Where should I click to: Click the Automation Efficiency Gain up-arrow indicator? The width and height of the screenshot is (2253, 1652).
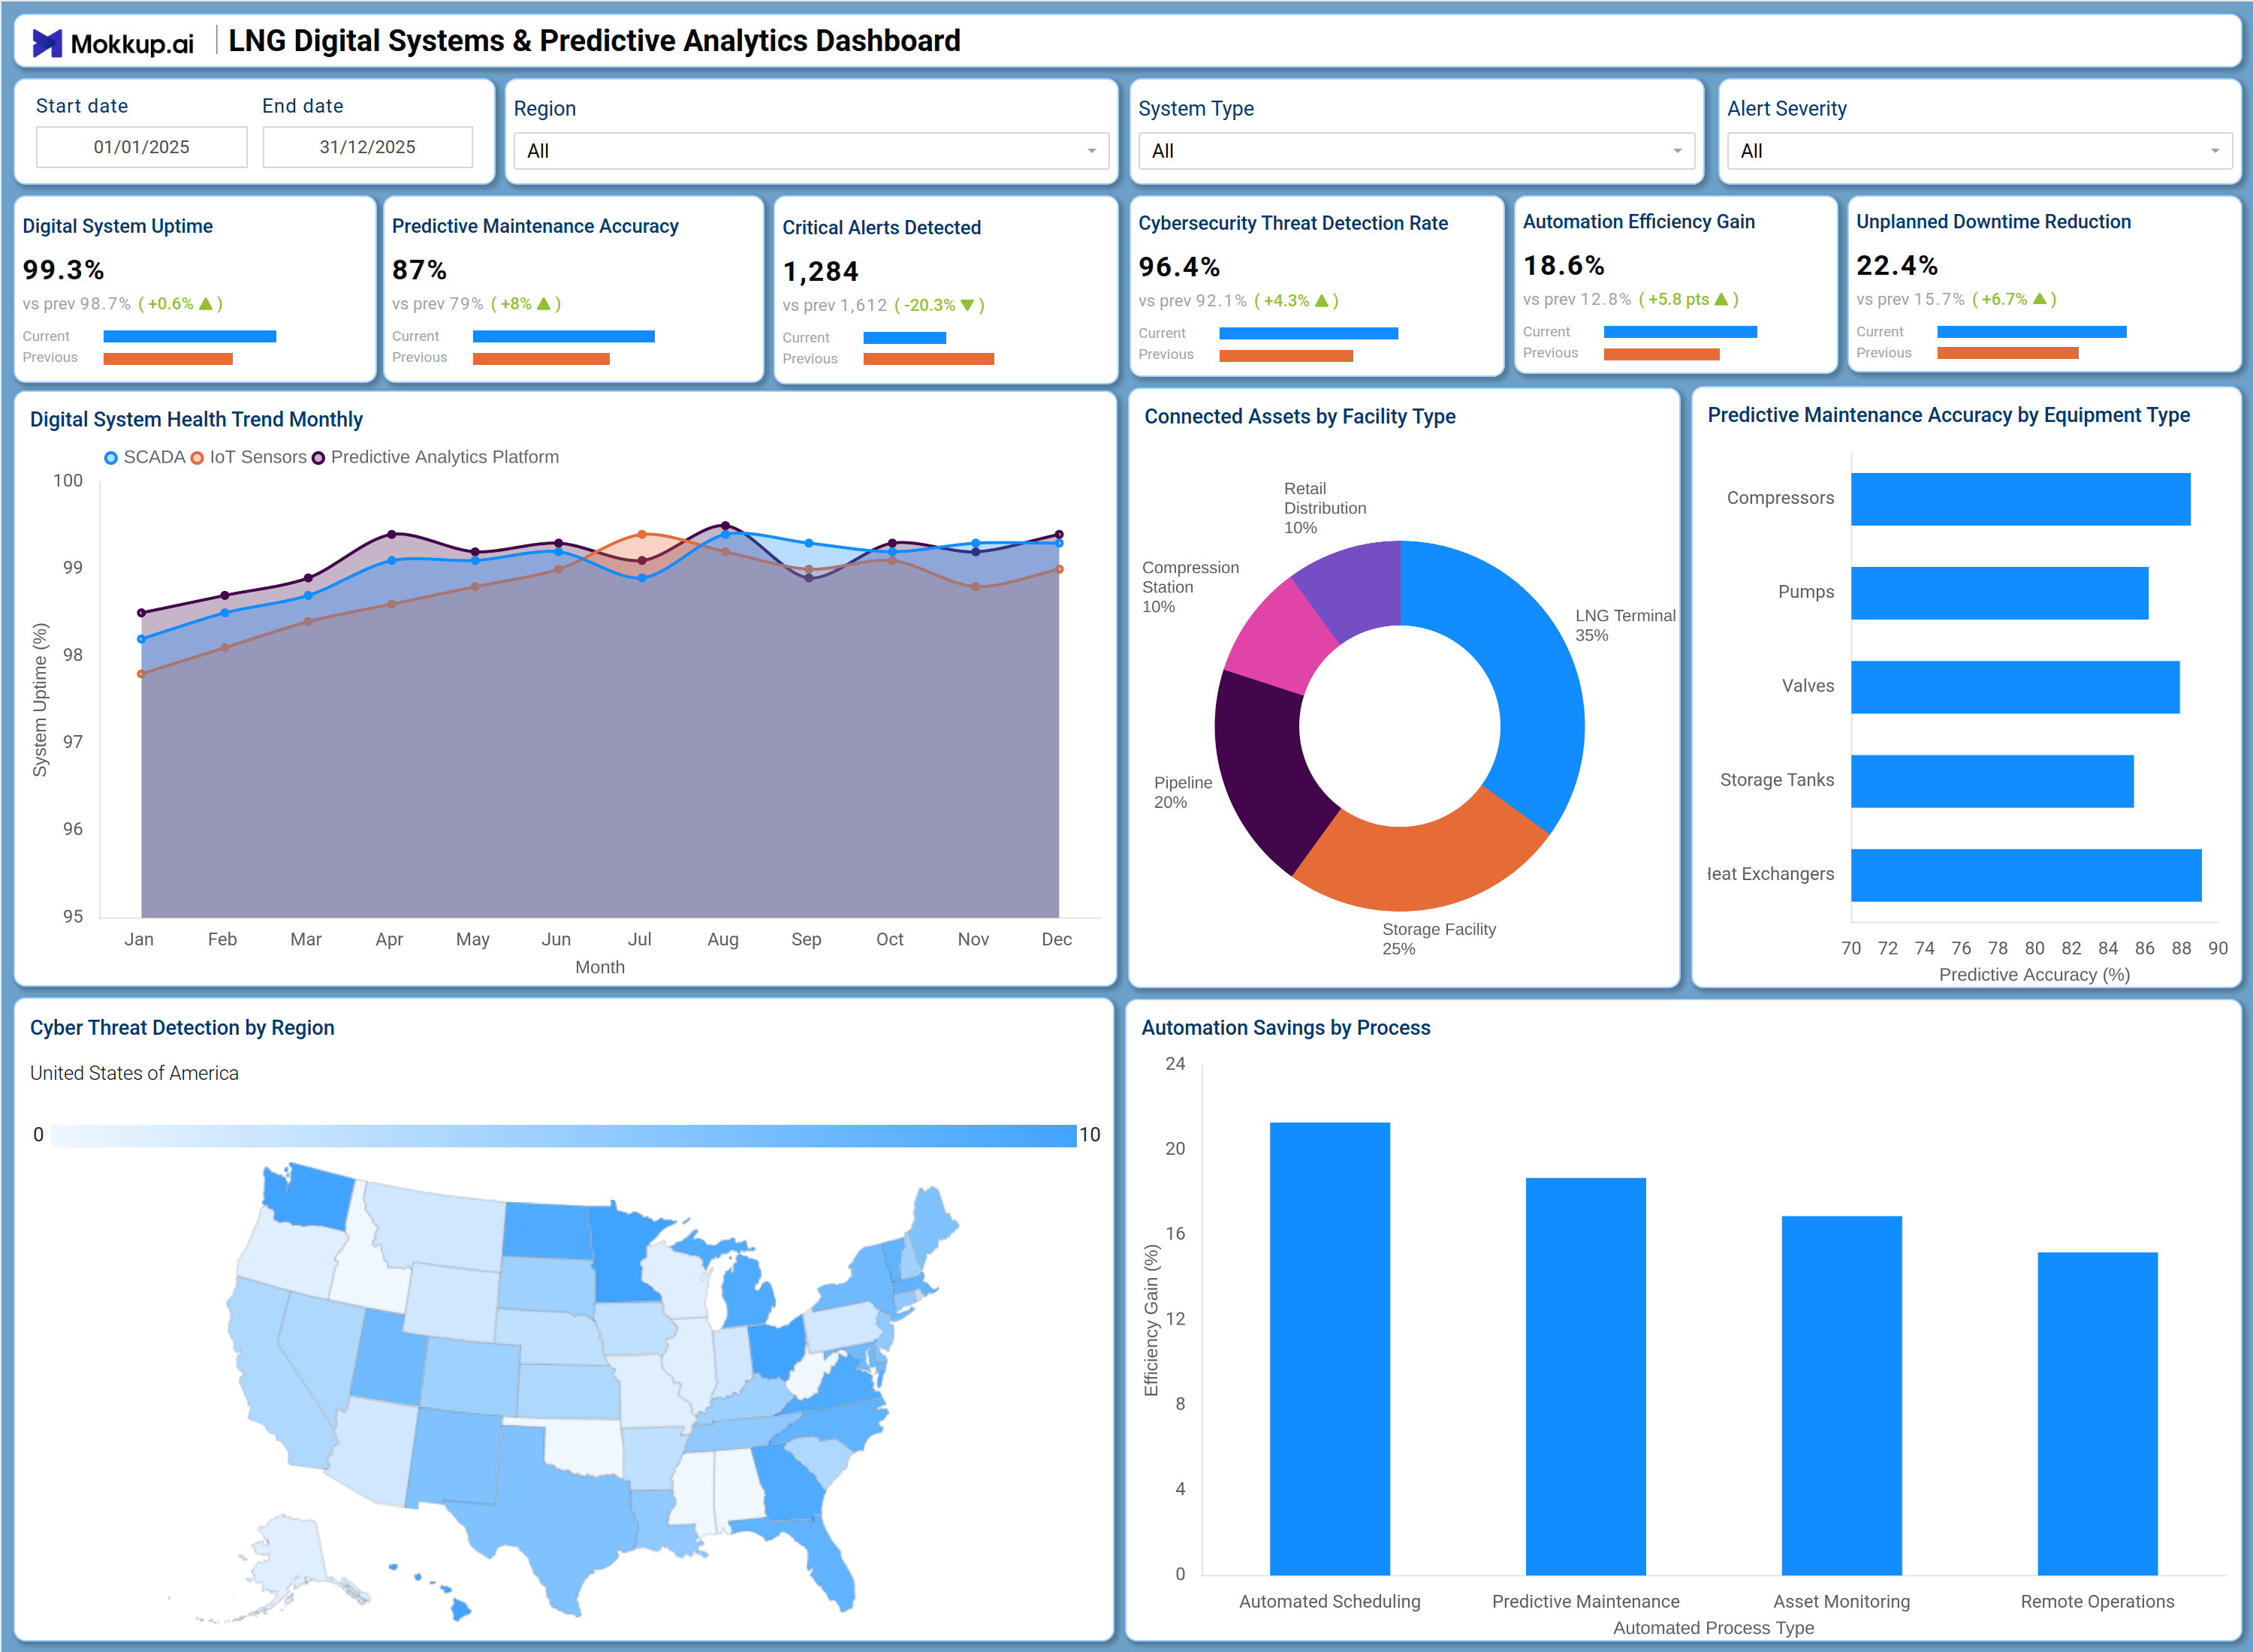pyautogui.click(x=1721, y=299)
